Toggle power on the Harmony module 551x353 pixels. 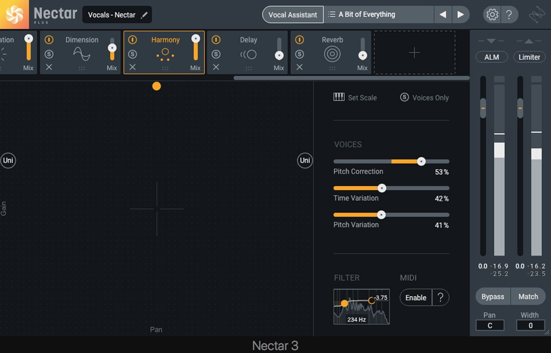point(133,39)
